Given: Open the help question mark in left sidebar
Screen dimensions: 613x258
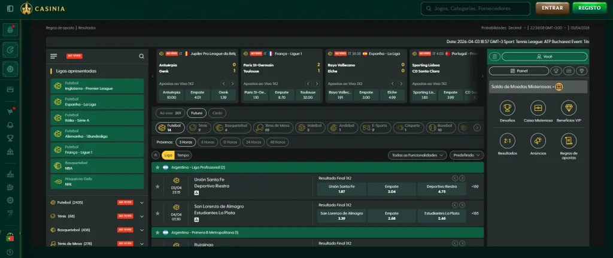Looking at the screenshot, I should (x=10, y=253).
